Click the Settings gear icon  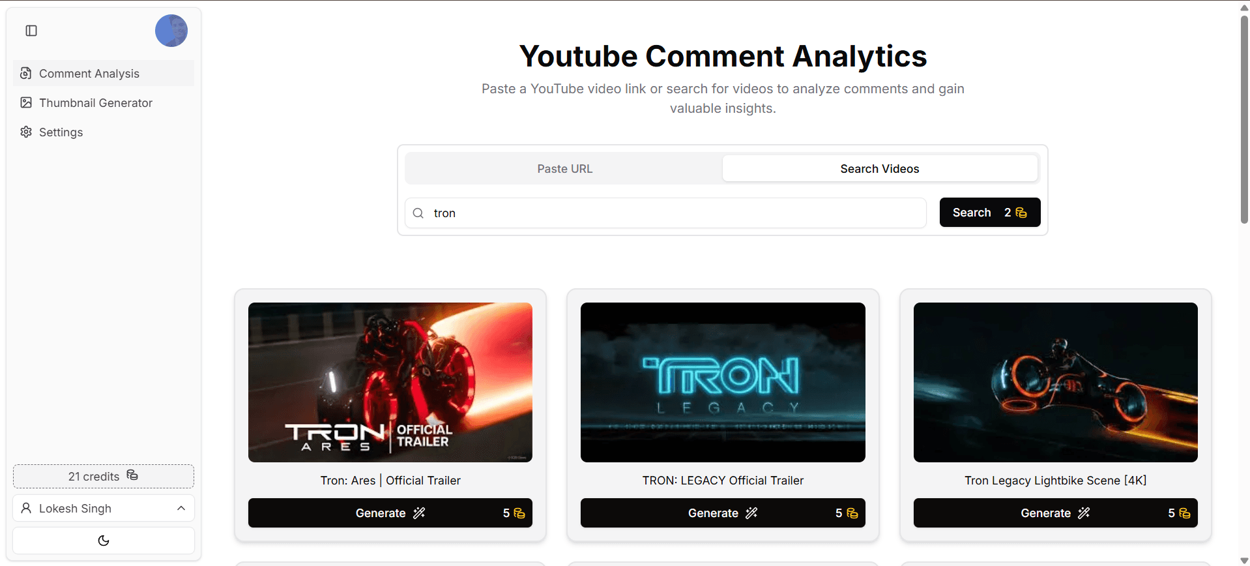click(x=26, y=132)
